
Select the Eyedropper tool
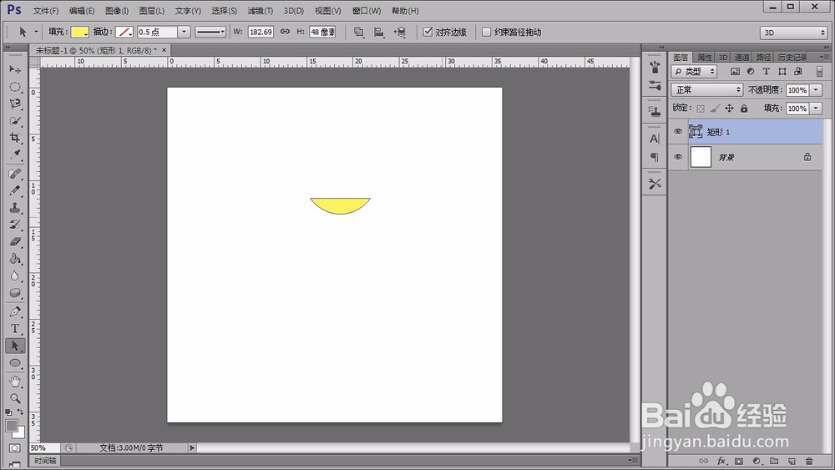point(15,155)
